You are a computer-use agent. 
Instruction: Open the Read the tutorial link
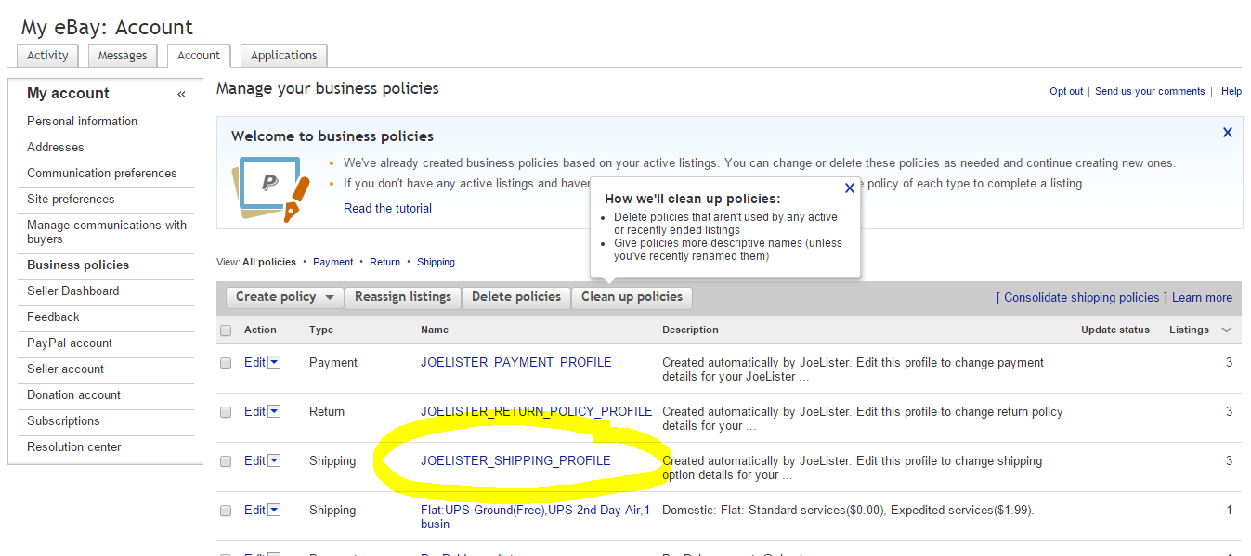pos(387,209)
